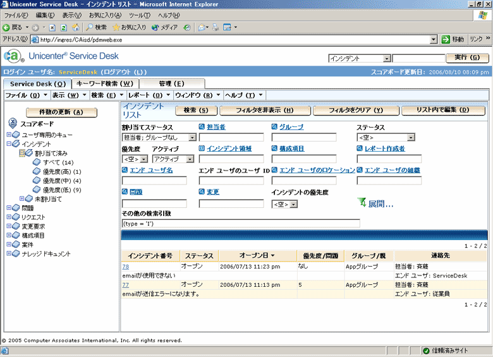Click the IE Home icon

(75, 28)
